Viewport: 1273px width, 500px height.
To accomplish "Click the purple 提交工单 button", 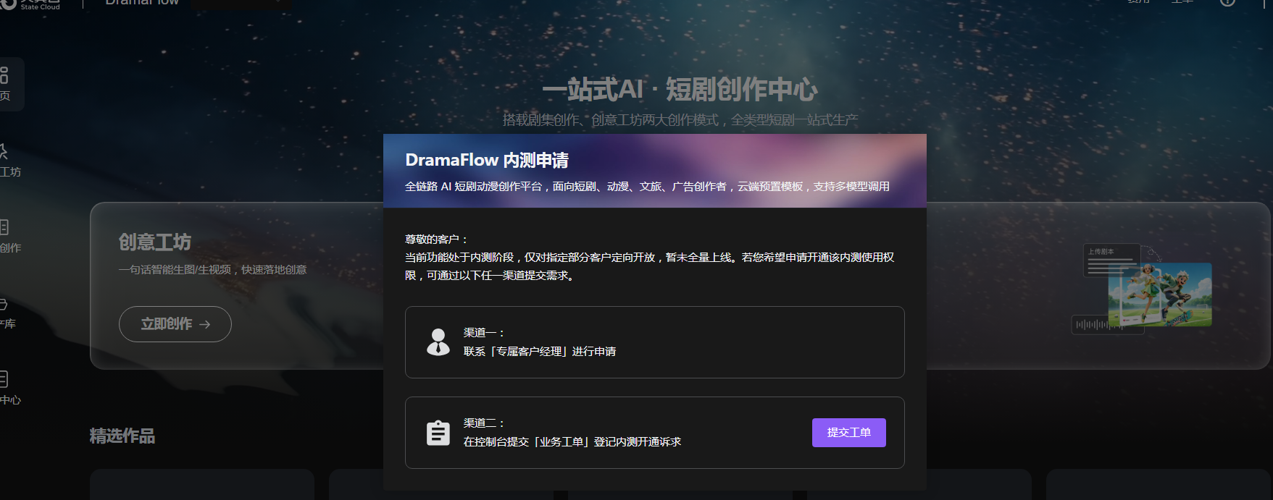I will [x=848, y=433].
